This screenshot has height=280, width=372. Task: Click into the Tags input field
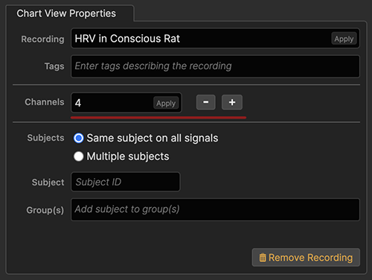pyautogui.click(x=215, y=66)
